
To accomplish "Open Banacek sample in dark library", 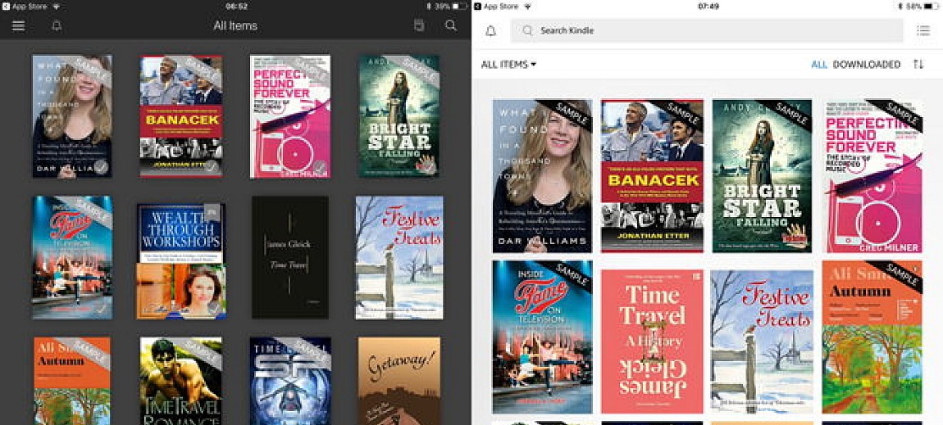I will 181,116.
